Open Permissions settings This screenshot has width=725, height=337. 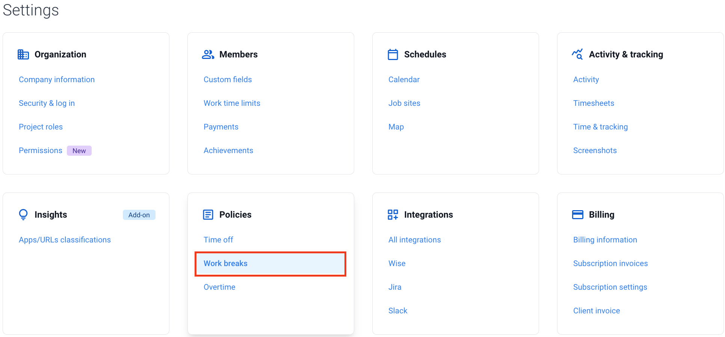click(x=41, y=150)
